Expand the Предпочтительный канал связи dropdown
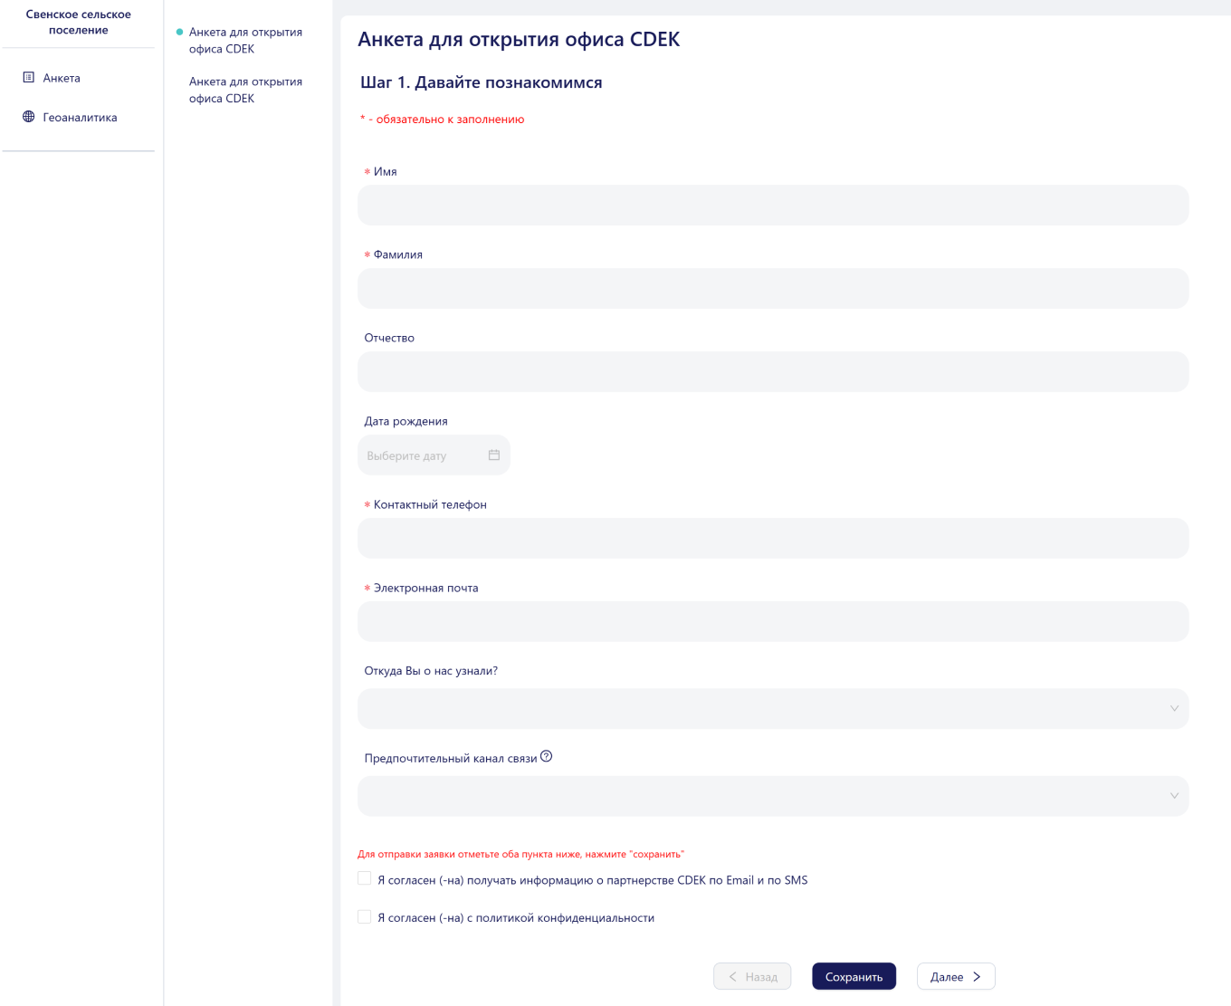Viewport: 1231px width, 1006px height. click(773, 796)
